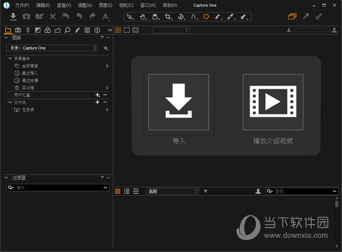Switch browser to filmstrip view
The width and height of the screenshot is (342, 252).
point(136,191)
